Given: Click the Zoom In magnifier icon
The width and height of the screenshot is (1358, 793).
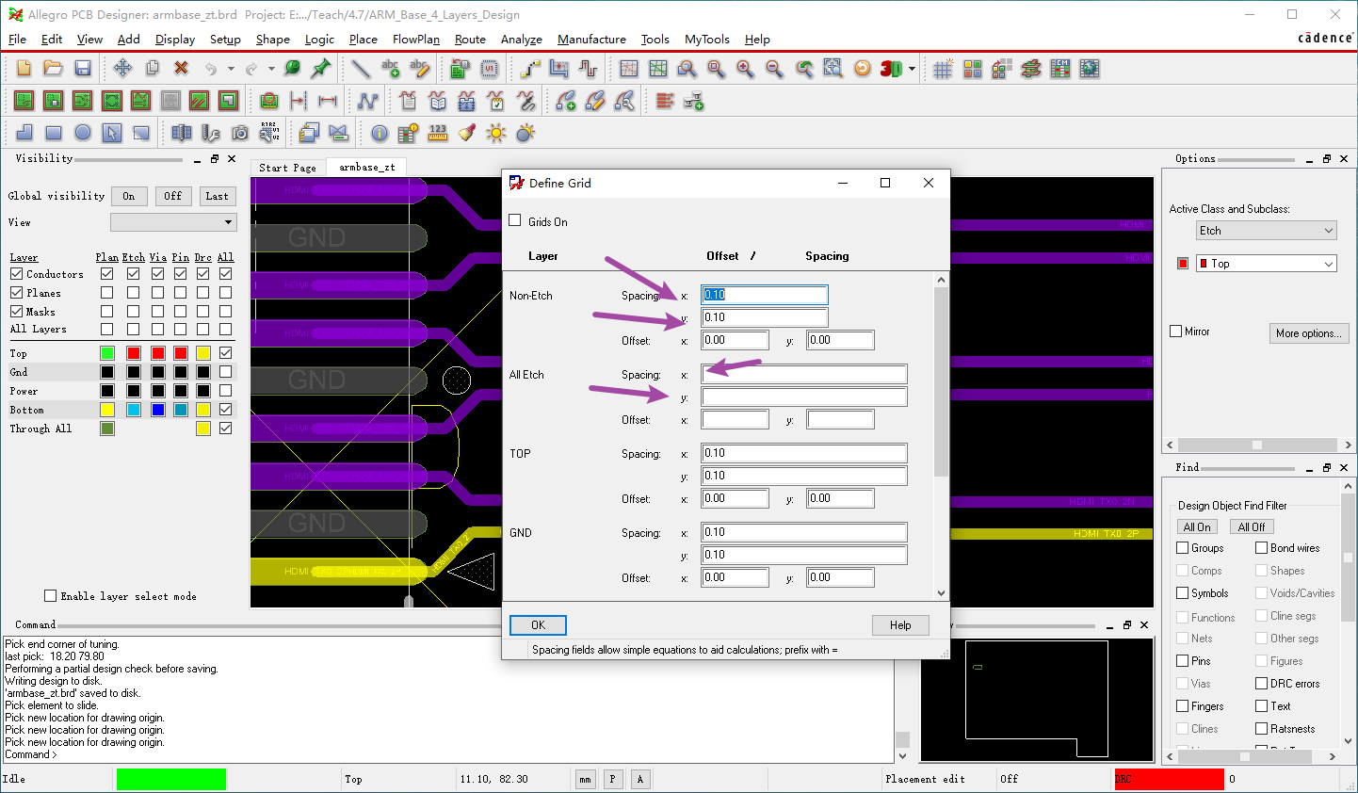Looking at the screenshot, I should [746, 69].
